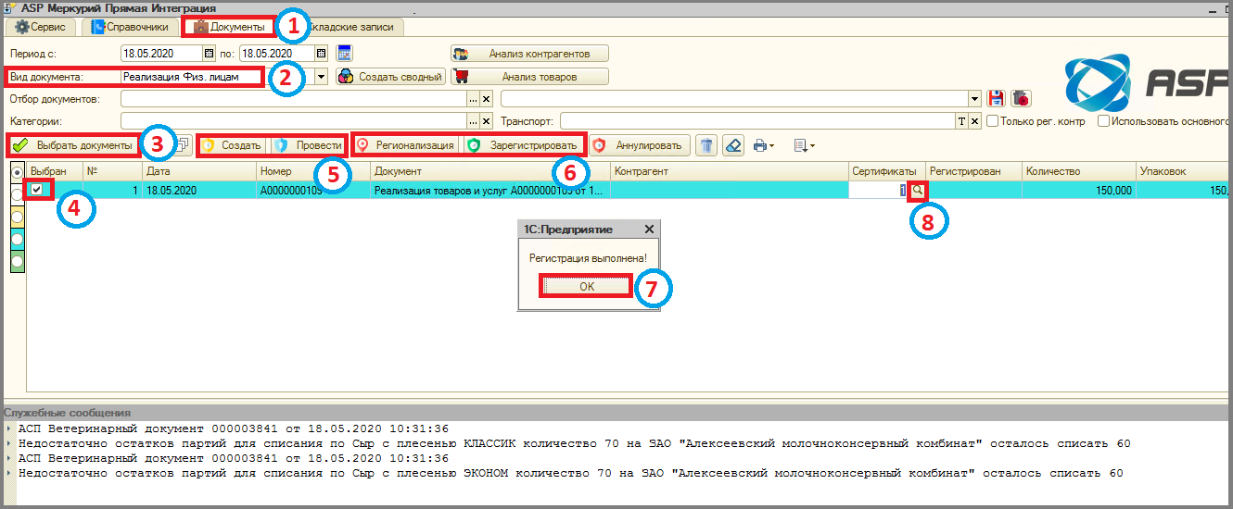The width and height of the screenshot is (1233, 509).
Task: Expand first АСП Ветеринарный документ message
Action: [9, 429]
